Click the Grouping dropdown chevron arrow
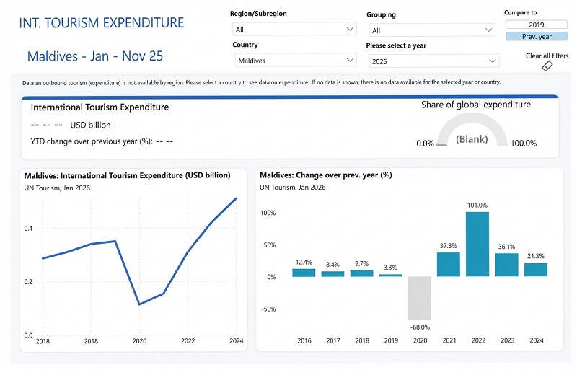The width and height of the screenshot is (577, 370). (x=489, y=30)
